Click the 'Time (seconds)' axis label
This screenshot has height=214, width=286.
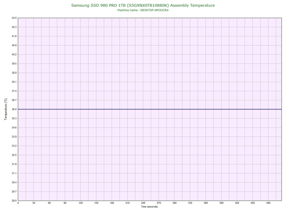pos(149,207)
